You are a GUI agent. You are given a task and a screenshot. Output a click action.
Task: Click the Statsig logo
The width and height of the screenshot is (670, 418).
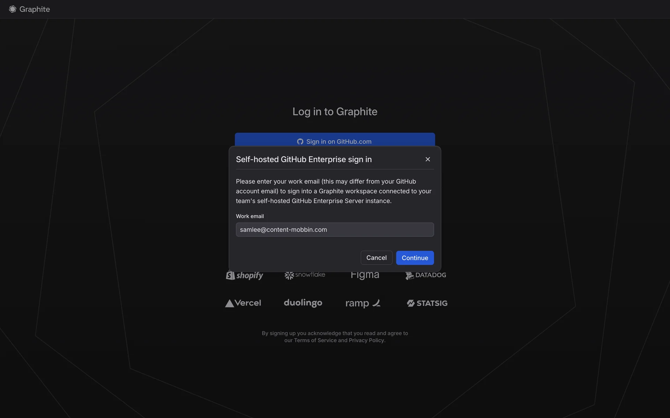[427, 303]
